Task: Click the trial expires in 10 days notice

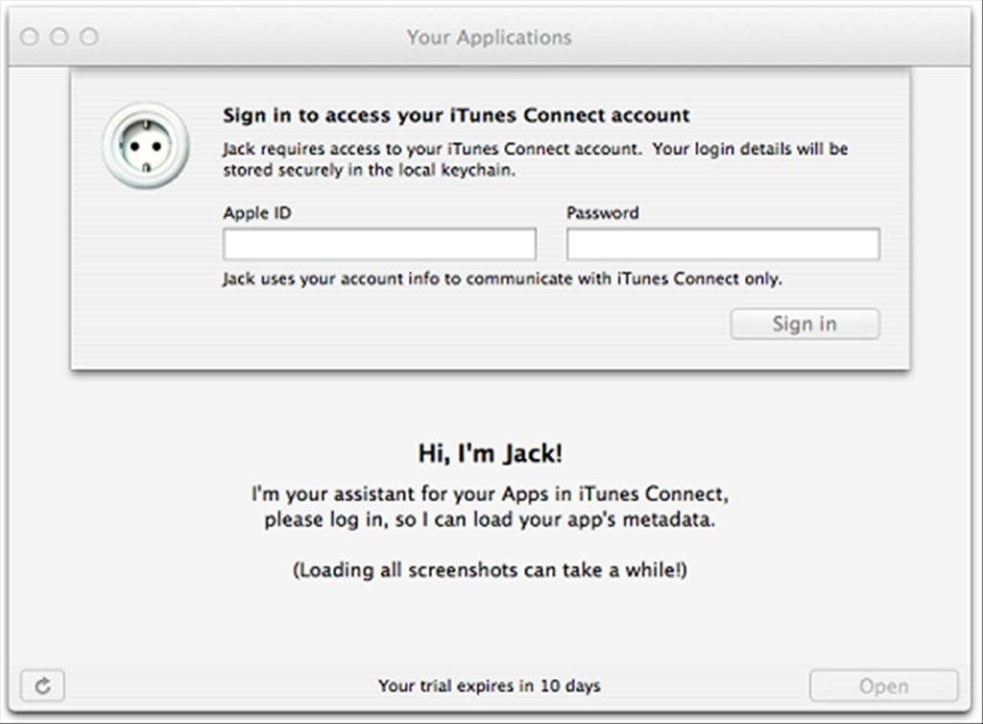Action: [x=489, y=686]
